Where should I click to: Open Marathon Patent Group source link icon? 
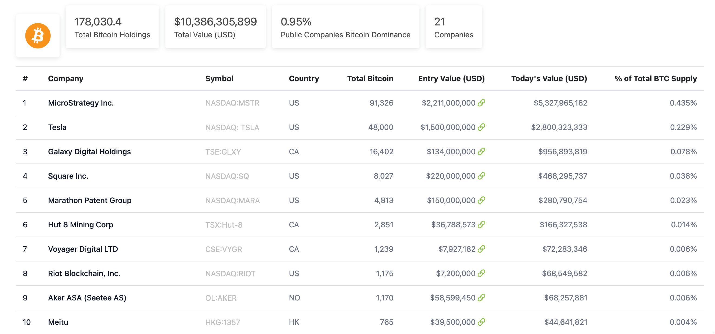[481, 200]
